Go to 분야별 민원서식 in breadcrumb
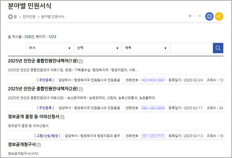232x158 pixels. point(53,17)
